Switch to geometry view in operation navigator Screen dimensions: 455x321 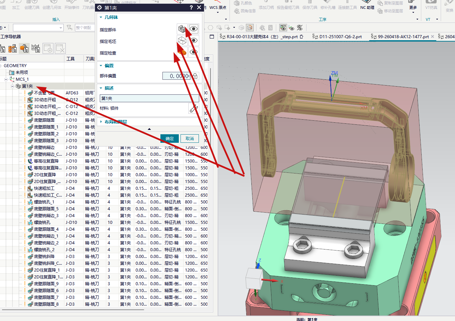24,49
